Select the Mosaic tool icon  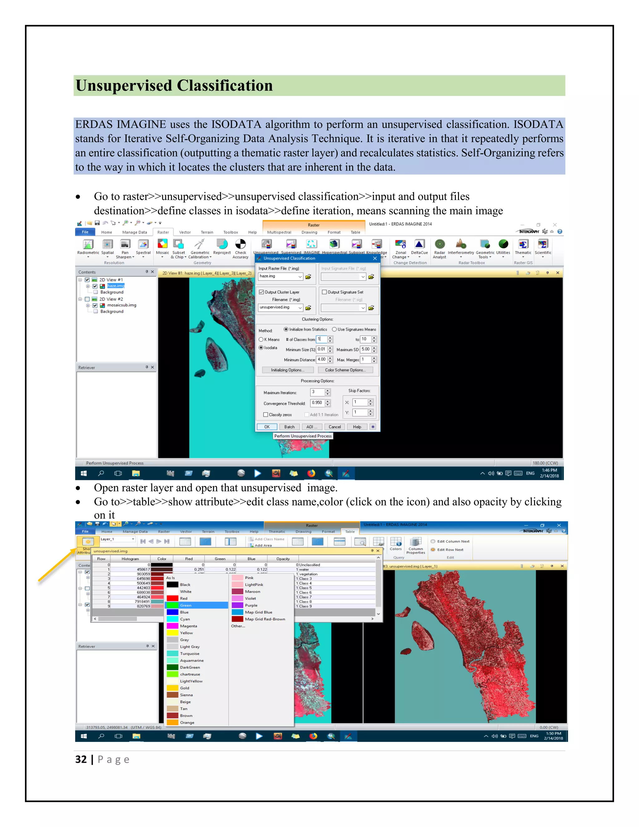click(162, 244)
